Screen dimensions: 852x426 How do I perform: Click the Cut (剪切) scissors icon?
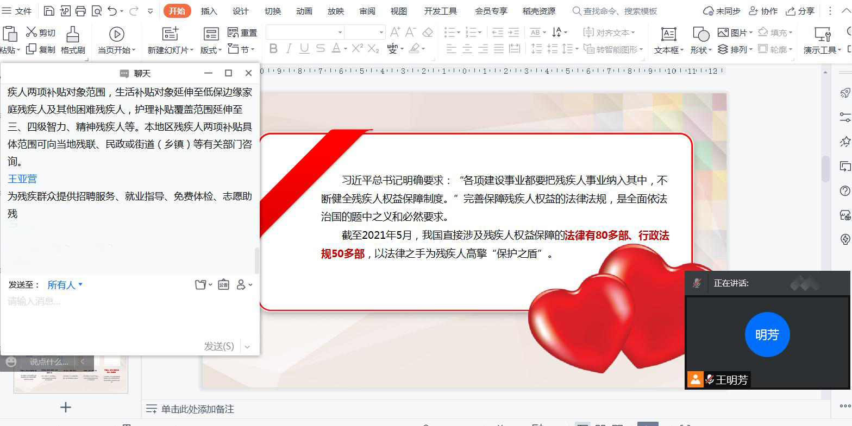click(x=32, y=33)
